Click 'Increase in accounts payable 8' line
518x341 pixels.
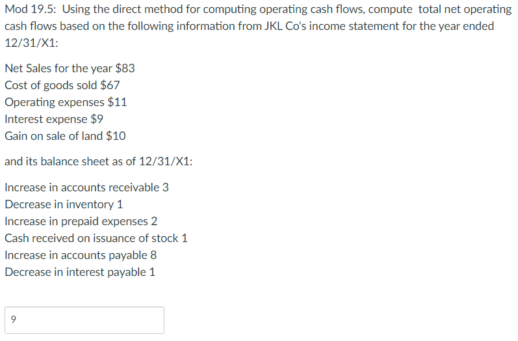click(81, 255)
